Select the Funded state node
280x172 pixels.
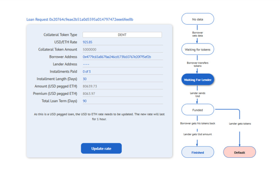pos(198,110)
